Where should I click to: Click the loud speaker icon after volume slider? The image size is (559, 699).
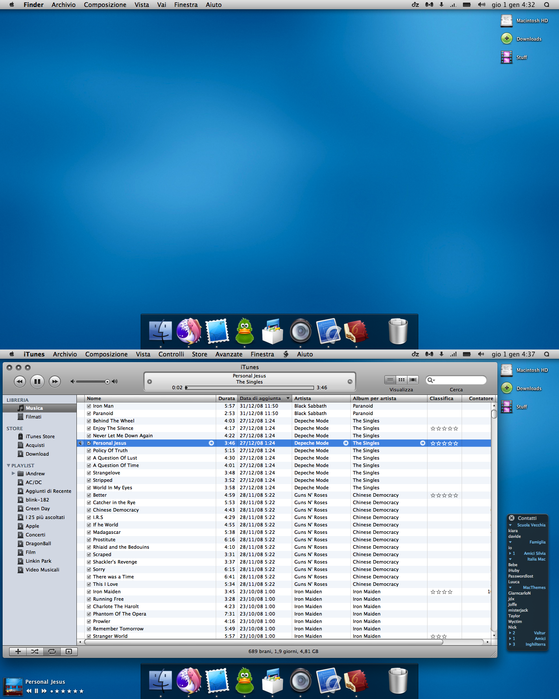[x=115, y=381]
